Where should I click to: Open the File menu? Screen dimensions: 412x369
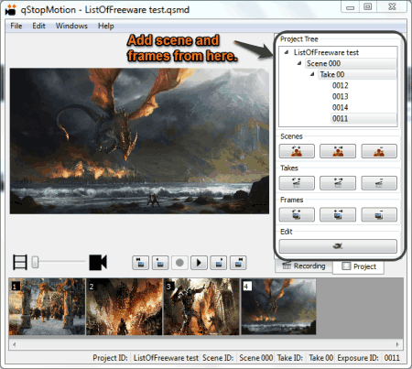(16, 26)
